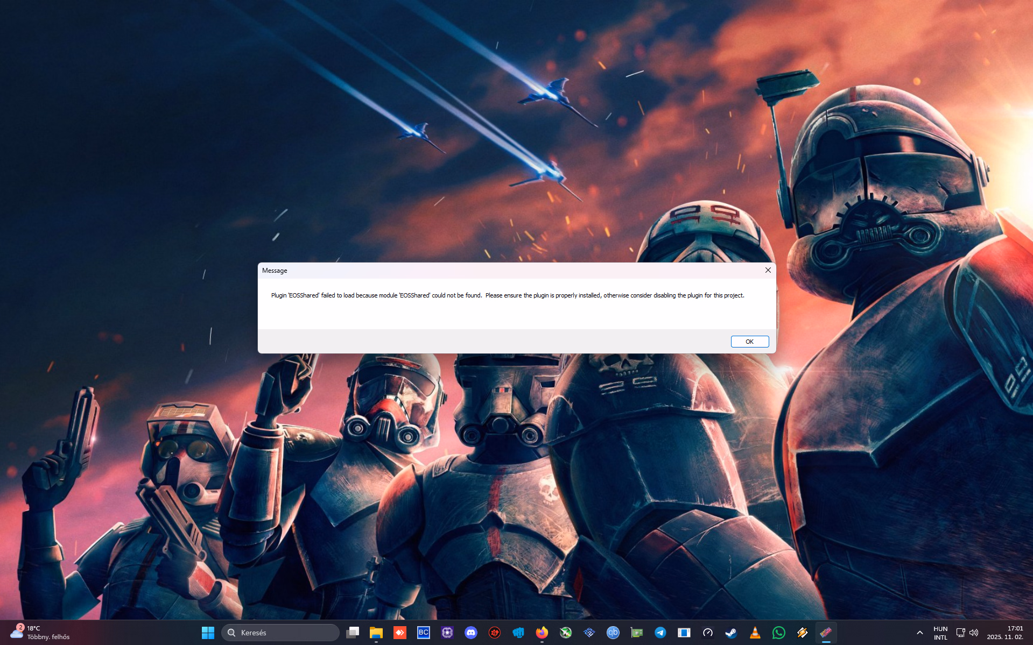Open Steam from the taskbar
Image resolution: width=1033 pixels, height=645 pixels.
[732, 633]
